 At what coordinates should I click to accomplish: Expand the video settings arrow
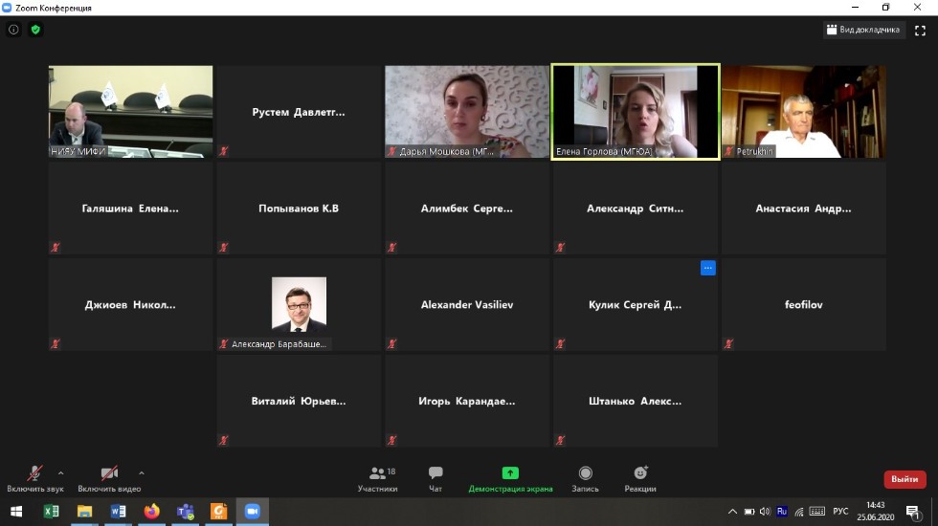[x=142, y=472]
